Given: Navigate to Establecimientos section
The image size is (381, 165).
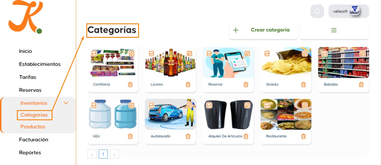Looking at the screenshot, I should 40,64.
